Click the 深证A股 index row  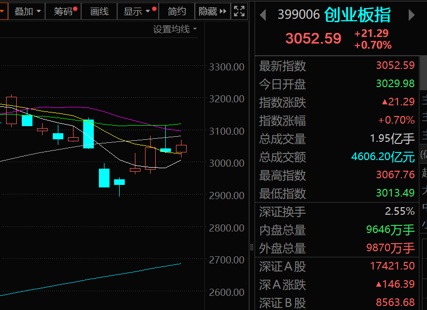337,266
